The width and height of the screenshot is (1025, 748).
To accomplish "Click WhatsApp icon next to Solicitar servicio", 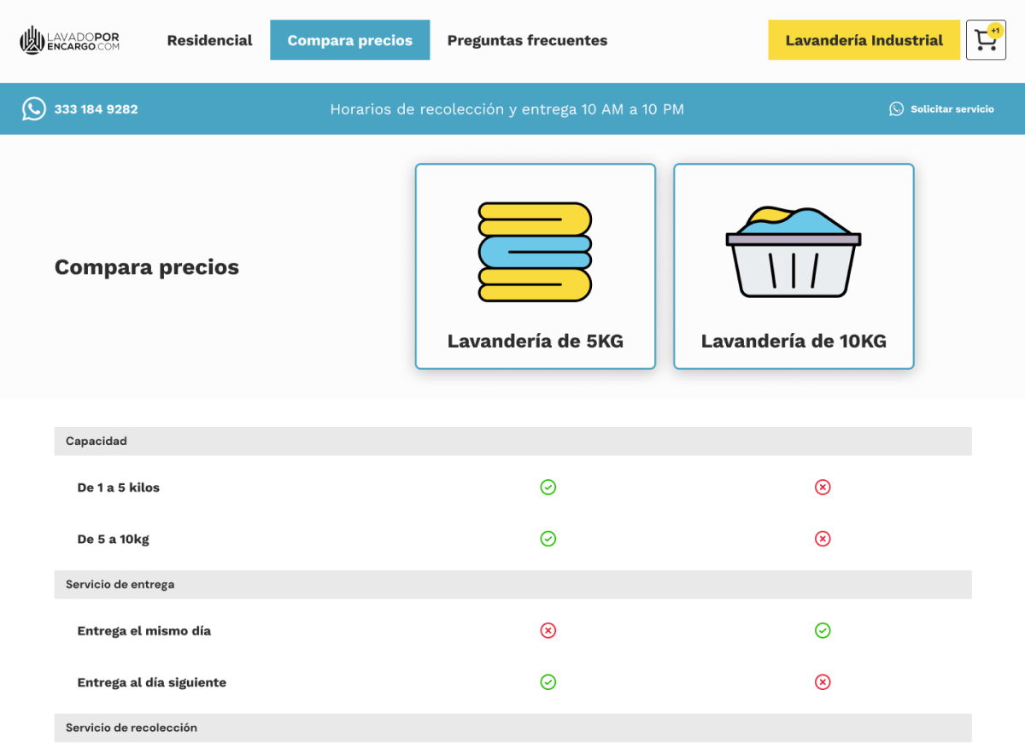I will [896, 109].
